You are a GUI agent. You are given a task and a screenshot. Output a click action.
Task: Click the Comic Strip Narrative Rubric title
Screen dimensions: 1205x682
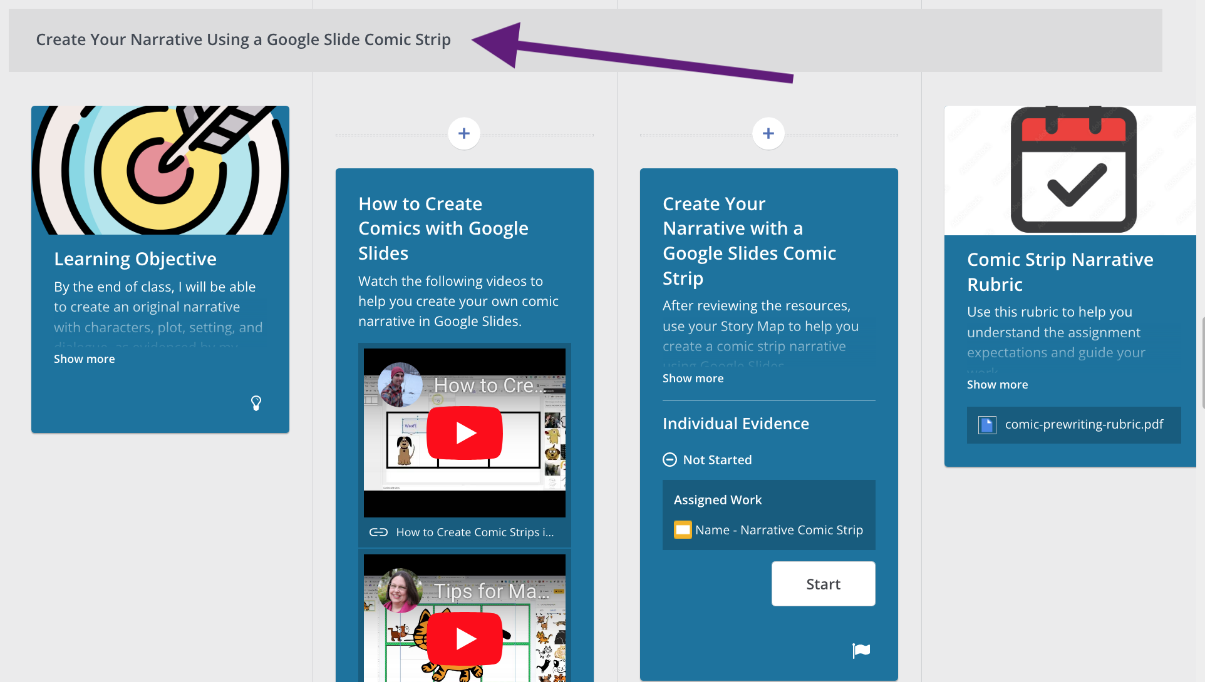(1060, 272)
